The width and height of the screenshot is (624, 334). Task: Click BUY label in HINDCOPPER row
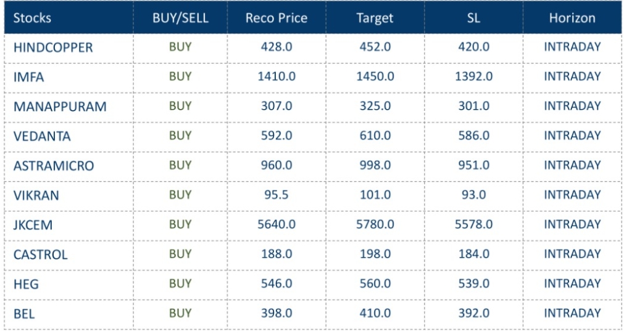click(x=180, y=47)
